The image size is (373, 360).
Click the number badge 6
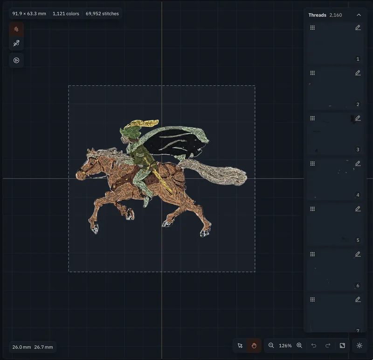click(x=358, y=286)
